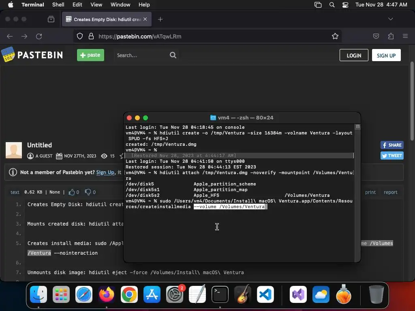The width and height of the screenshot is (415, 311).
Task: Click the Firefox page vertical scrollbar
Action: [412, 101]
